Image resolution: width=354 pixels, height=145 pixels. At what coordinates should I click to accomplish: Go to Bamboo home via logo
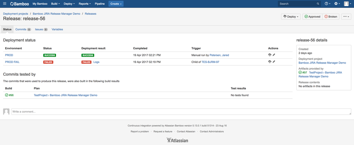19,4
